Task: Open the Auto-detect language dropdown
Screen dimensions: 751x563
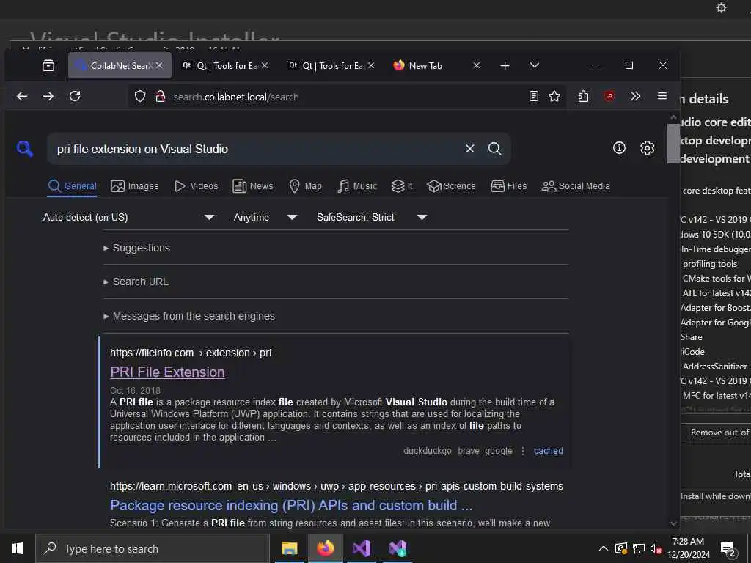Action: (128, 217)
